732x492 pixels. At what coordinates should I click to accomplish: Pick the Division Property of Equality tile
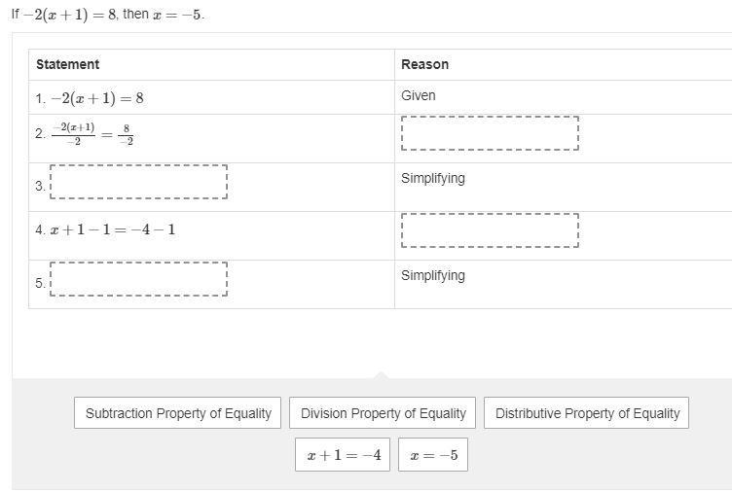pyautogui.click(x=383, y=413)
